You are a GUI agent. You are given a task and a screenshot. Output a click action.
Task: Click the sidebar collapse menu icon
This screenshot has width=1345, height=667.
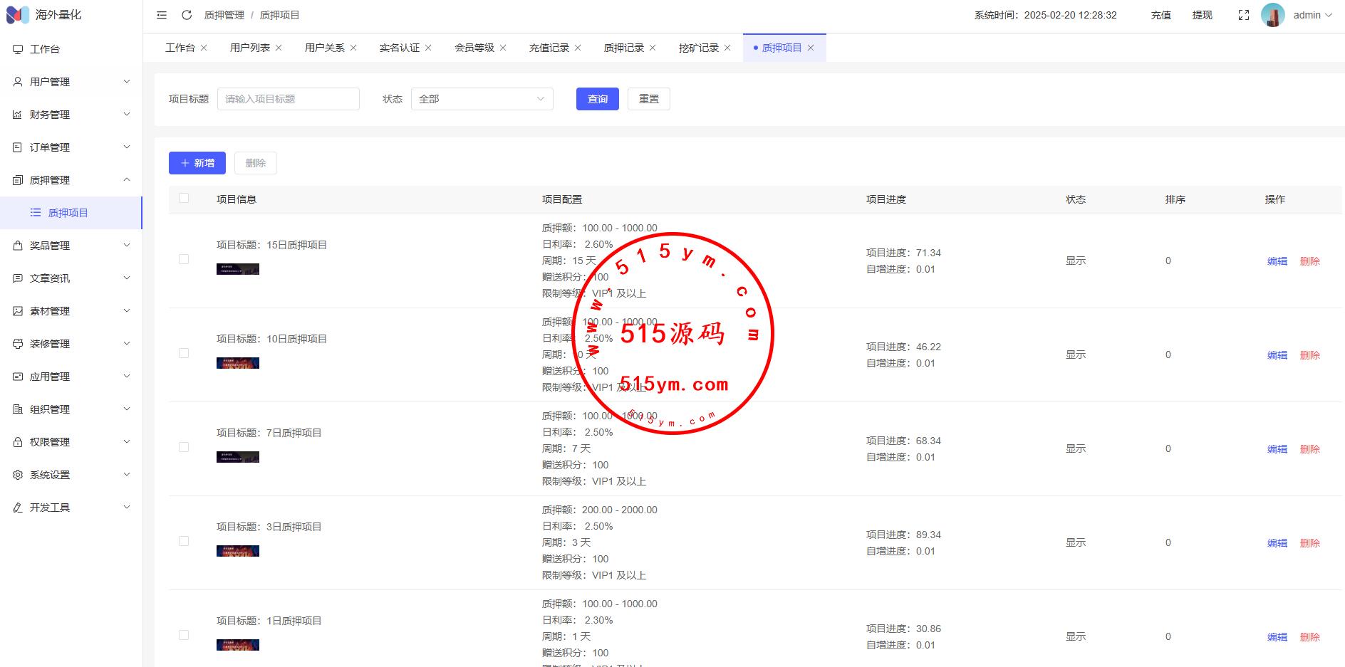pos(162,15)
